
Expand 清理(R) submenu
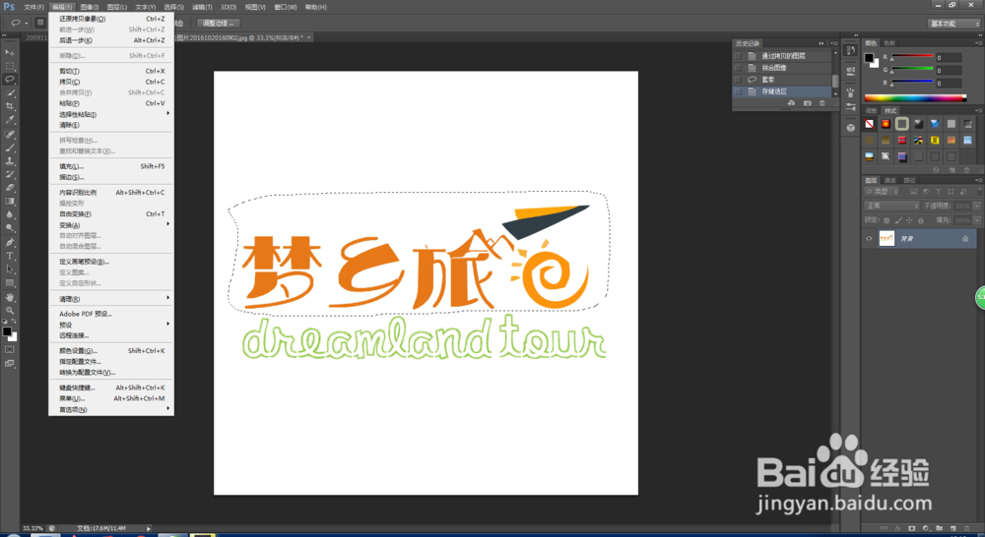click(x=110, y=299)
